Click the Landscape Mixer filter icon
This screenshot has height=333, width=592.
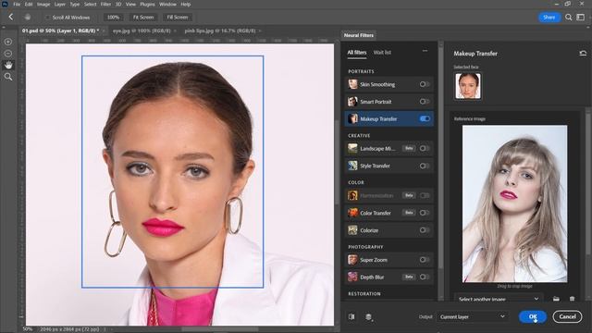tap(352, 148)
